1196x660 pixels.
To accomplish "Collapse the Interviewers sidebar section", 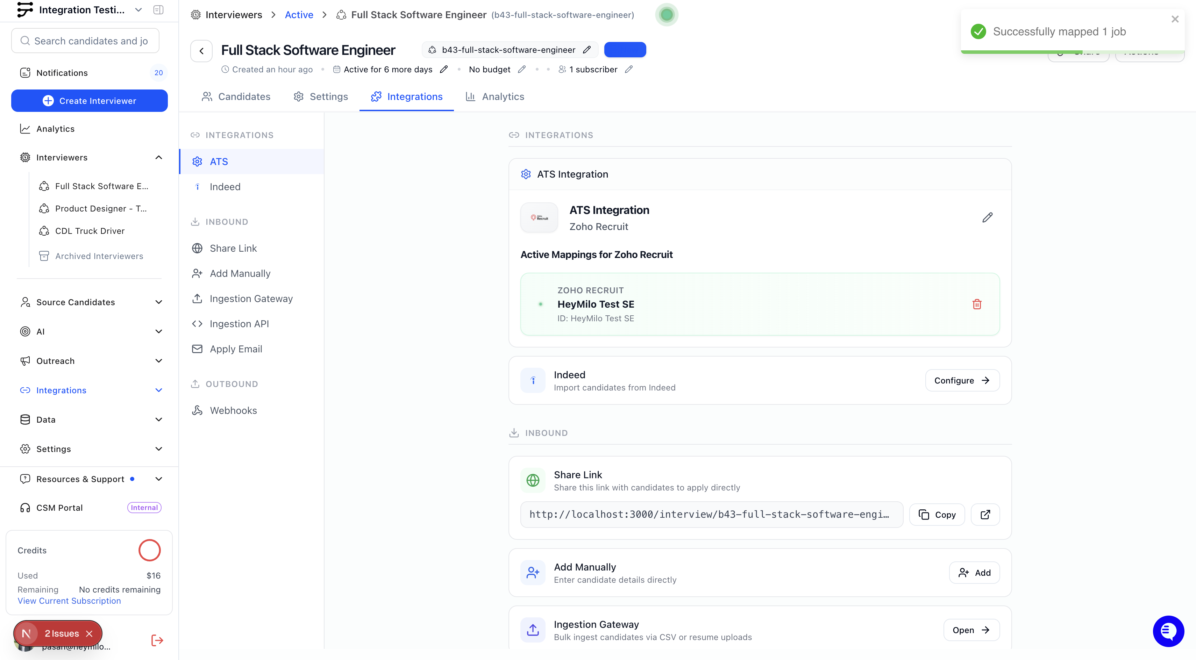I will click(158, 157).
